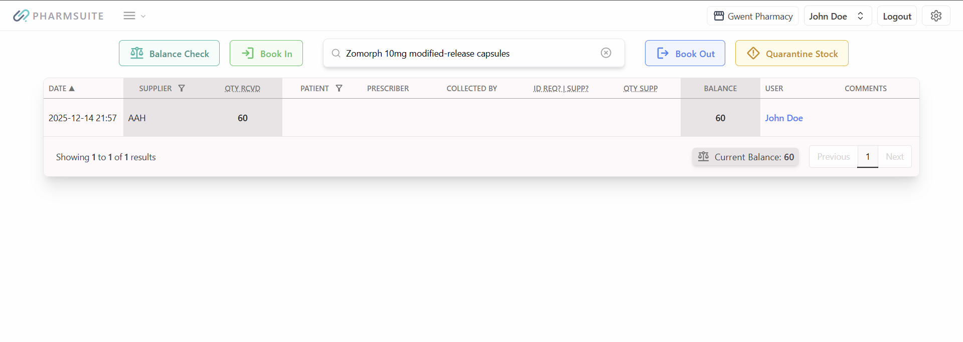Click the Gwent Pharmacy store button
This screenshot has width=963, height=342.
(752, 16)
